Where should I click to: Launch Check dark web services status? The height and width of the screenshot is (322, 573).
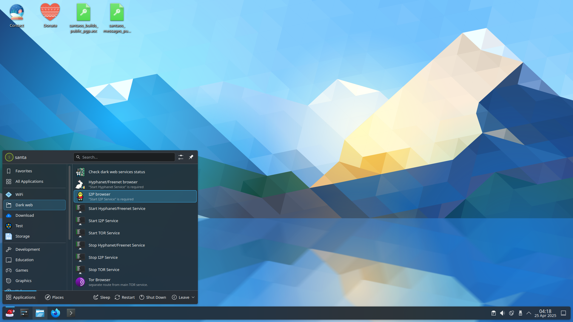pos(135,172)
